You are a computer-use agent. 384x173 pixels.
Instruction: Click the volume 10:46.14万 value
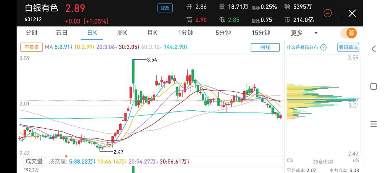pyautogui.click(x=112, y=162)
